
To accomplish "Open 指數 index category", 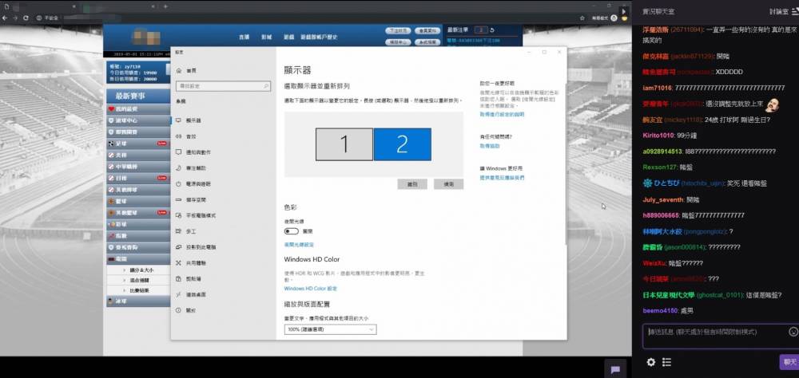I will (x=138, y=235).
